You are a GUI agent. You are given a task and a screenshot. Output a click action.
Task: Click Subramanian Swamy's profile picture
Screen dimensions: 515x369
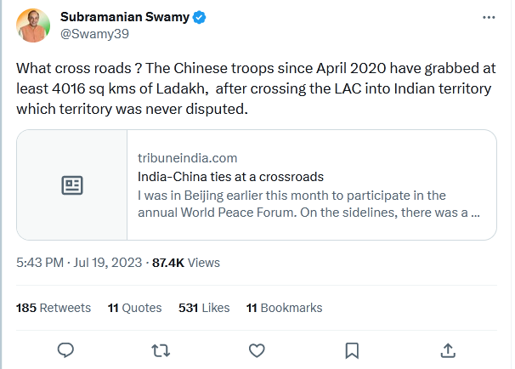point(32,26)
